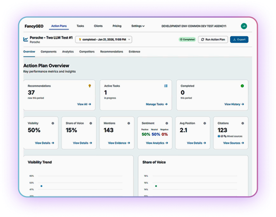The height and width of the screenshot is (217, 276).
Task: Click the Run Action Plan button
Action: tap(213, 39)
